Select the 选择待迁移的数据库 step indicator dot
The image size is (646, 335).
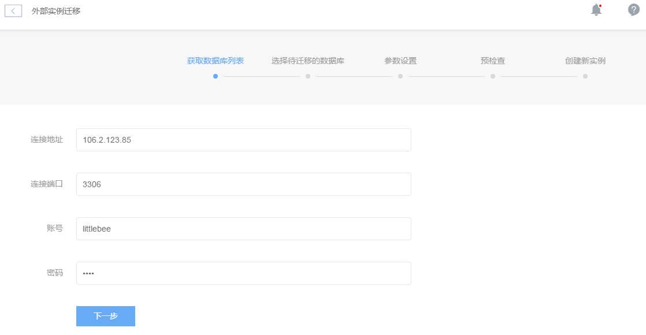308,76
